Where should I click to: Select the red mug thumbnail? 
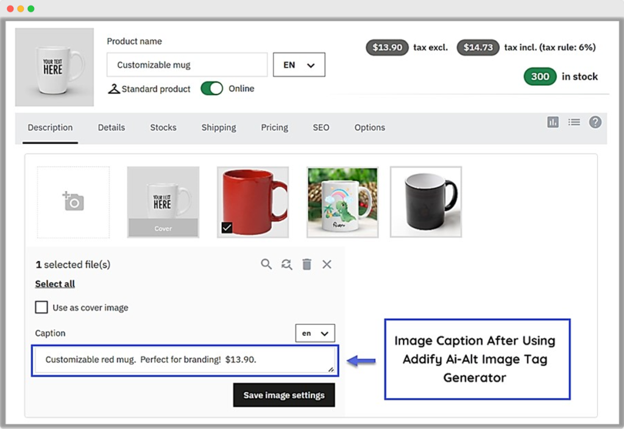click(253, 202)
